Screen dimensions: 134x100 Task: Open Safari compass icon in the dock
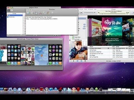tap(15, 90)
